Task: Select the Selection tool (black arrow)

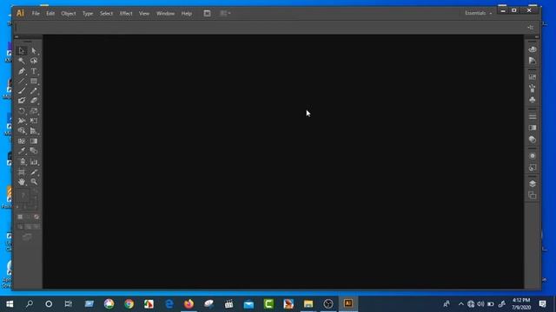Action: click(x=22, y=51)
